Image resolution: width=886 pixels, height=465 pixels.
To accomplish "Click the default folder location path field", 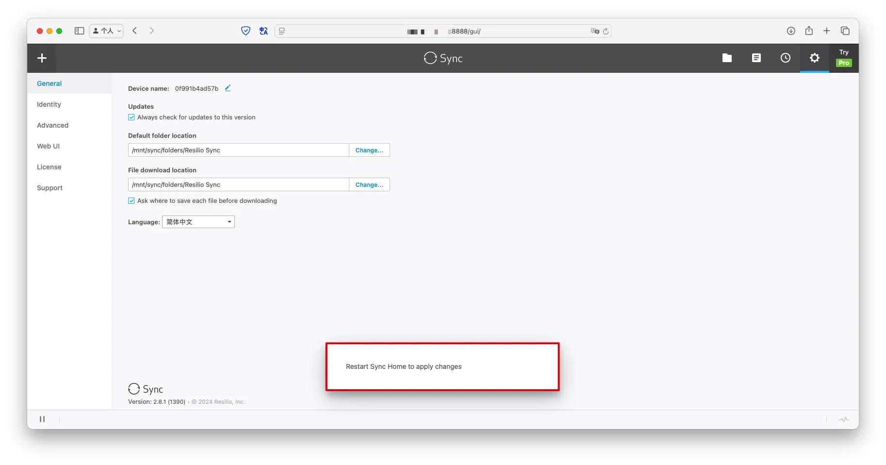I will pos(238,150).
